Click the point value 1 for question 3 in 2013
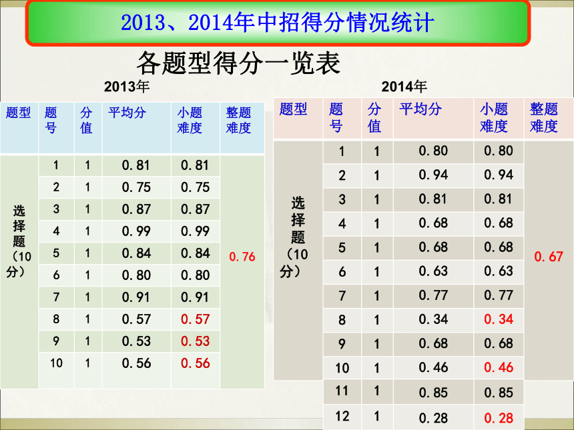This screenshot has height=430, width=574. tap(87, 209)
